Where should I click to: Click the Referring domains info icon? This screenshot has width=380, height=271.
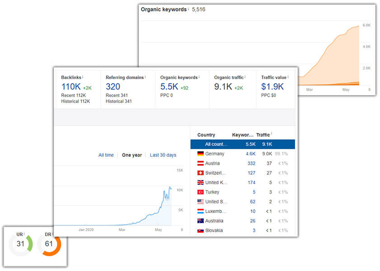[145, 77]
